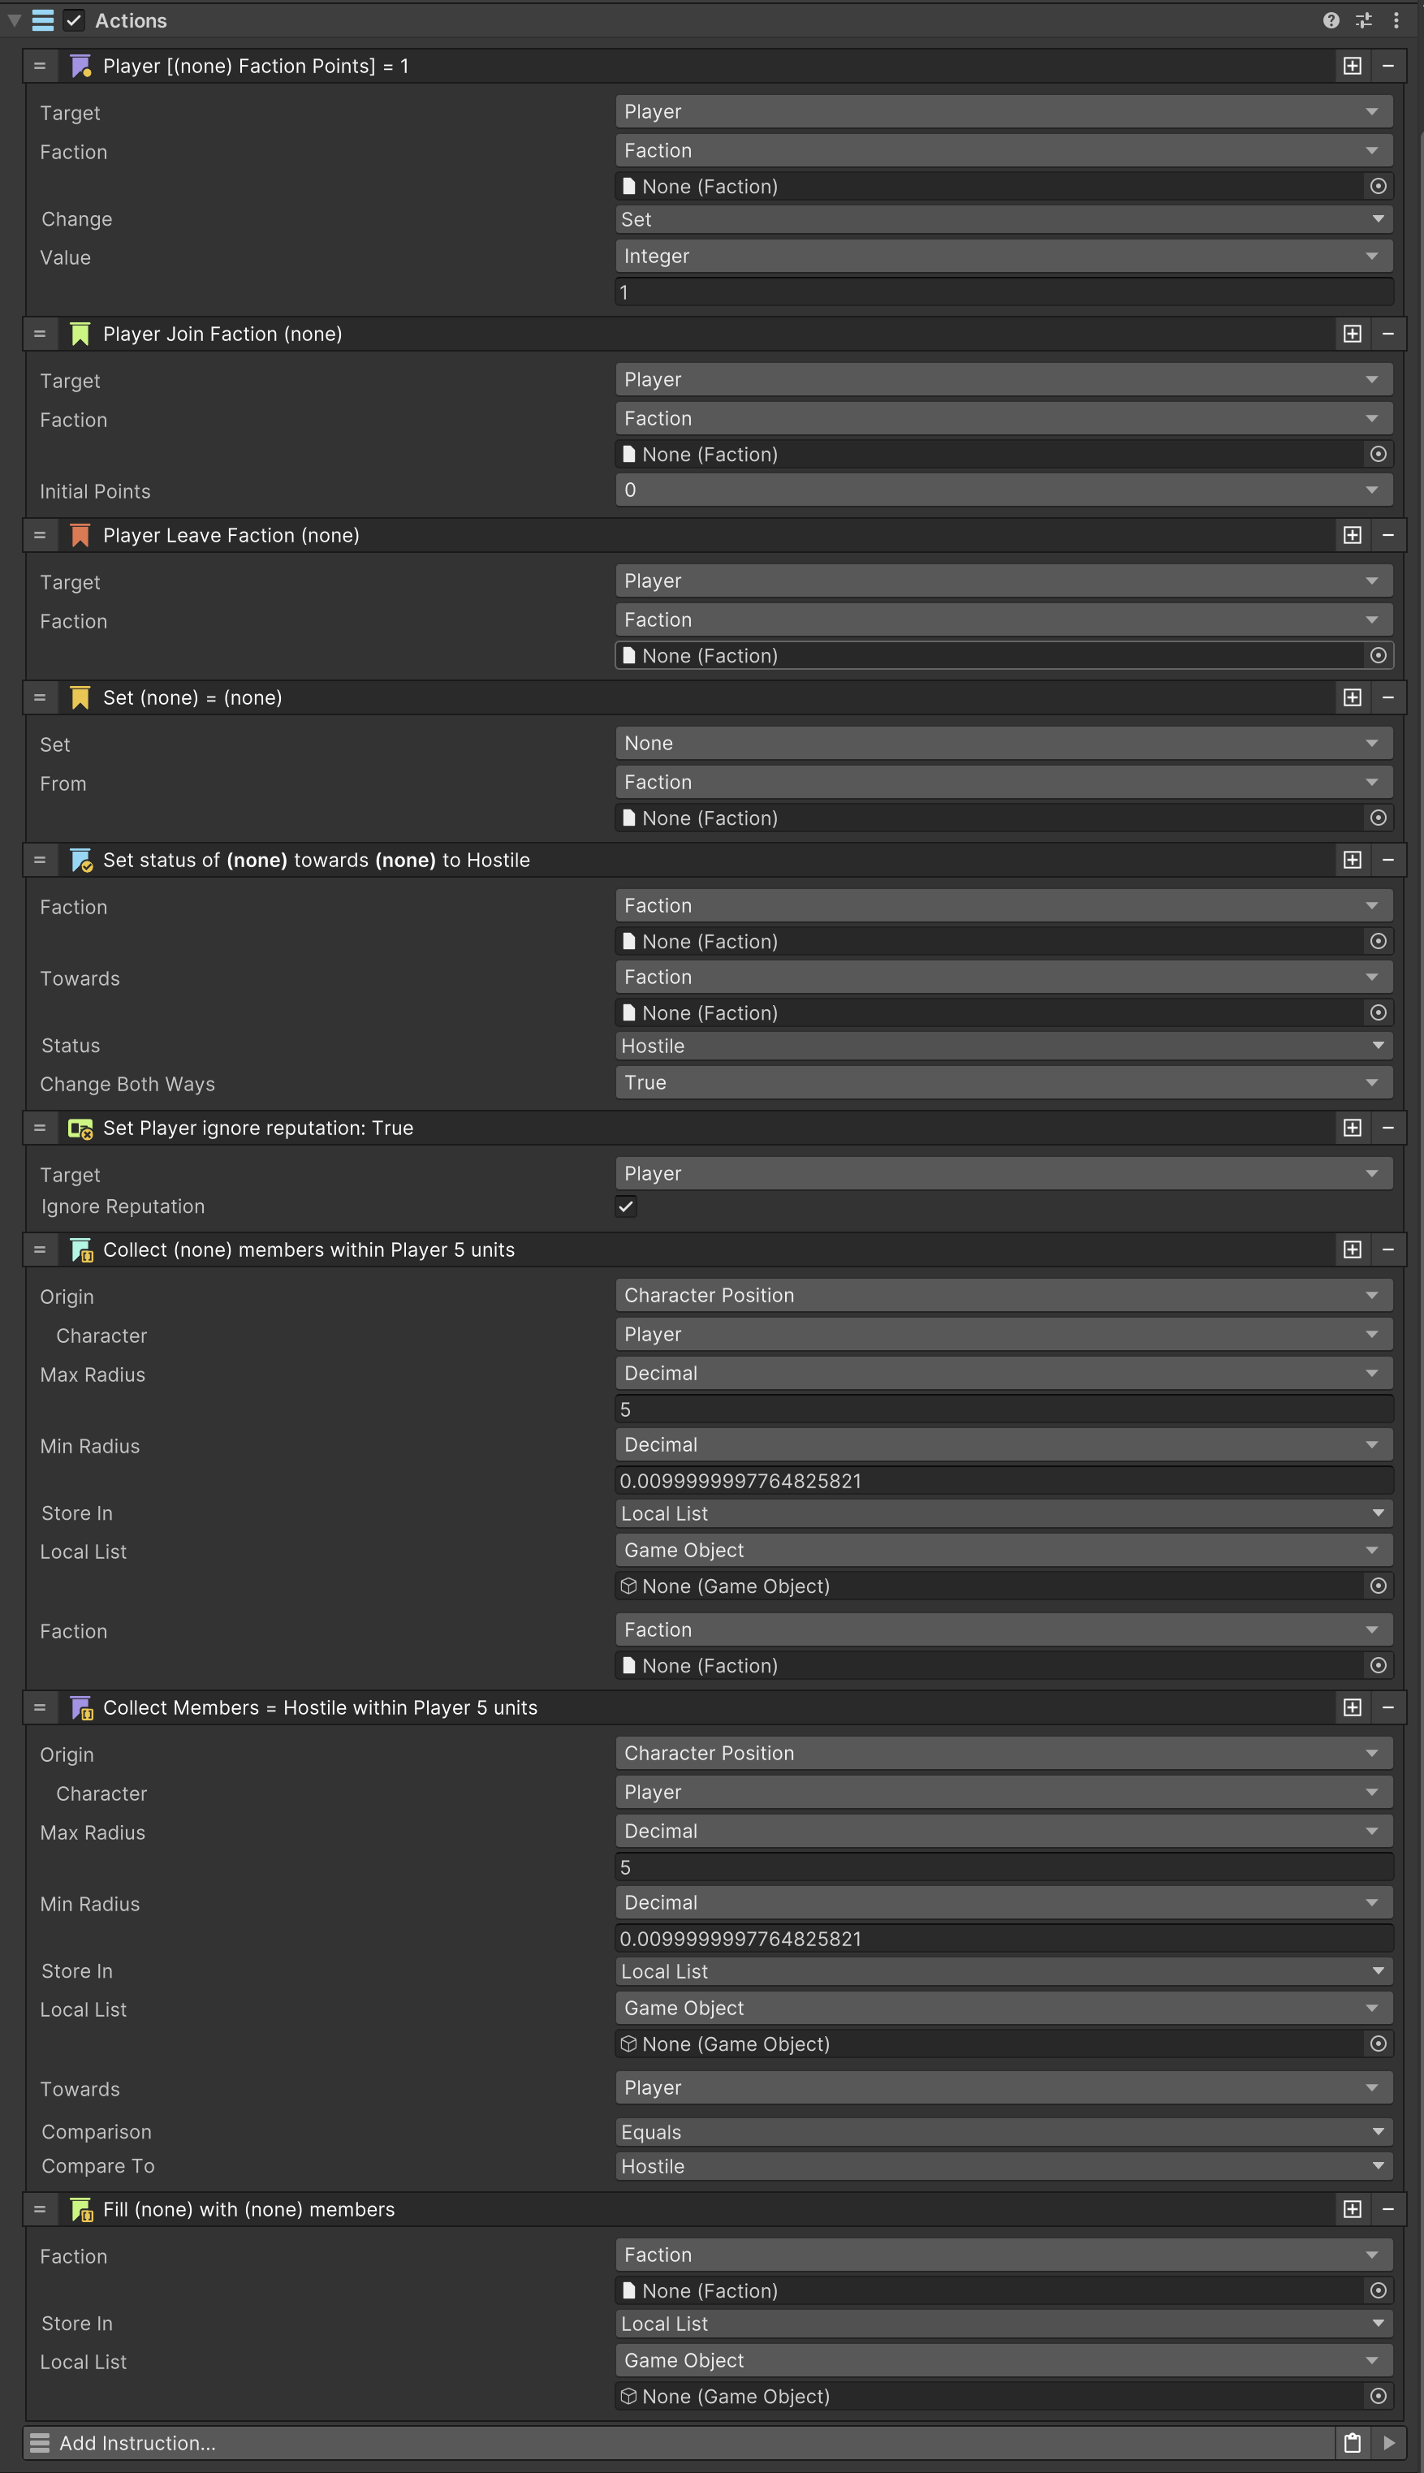Screen dimensions: 1424x2473
Task: Click Value integer field containing 1
Action: (1003, 292)
